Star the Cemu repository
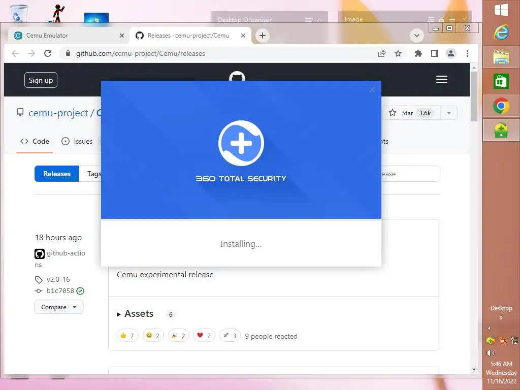This screenshot has width=520, height=390. (411, 113)
